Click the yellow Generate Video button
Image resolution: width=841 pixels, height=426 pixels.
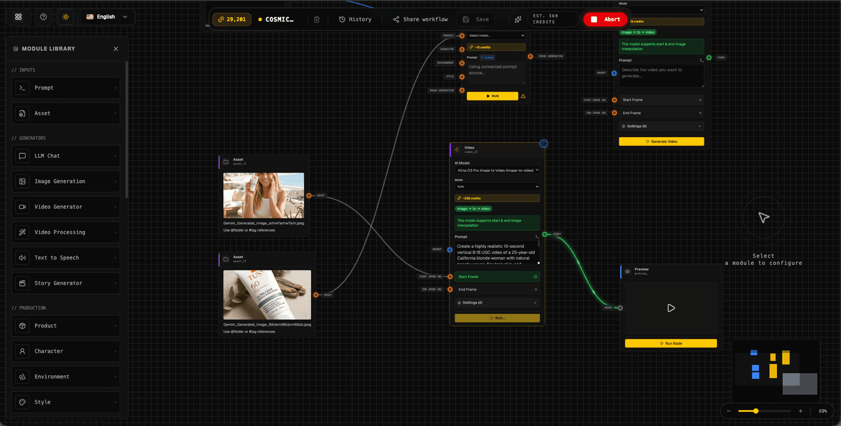661,141
